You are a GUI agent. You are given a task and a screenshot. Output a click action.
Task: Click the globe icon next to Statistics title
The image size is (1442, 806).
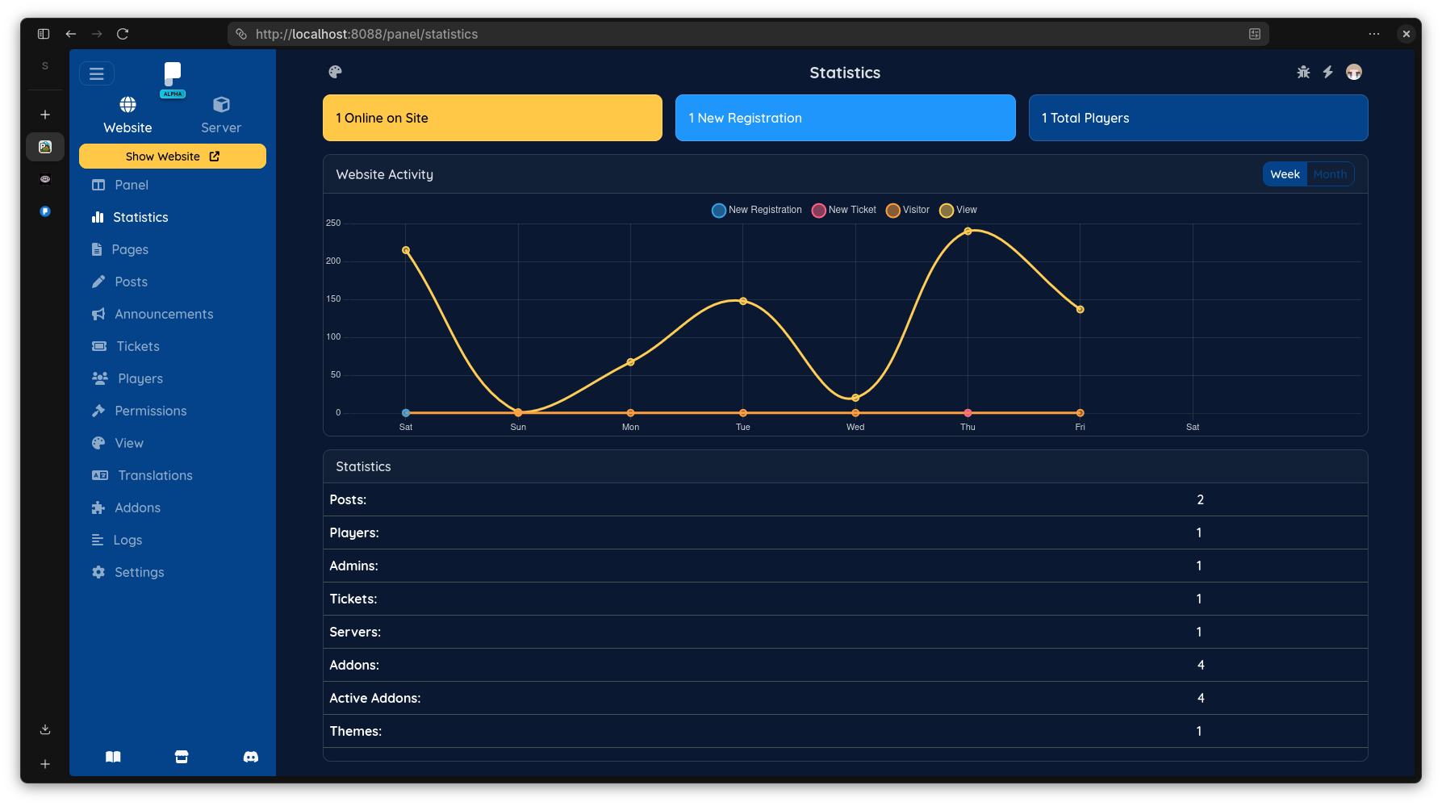[335, 72]
